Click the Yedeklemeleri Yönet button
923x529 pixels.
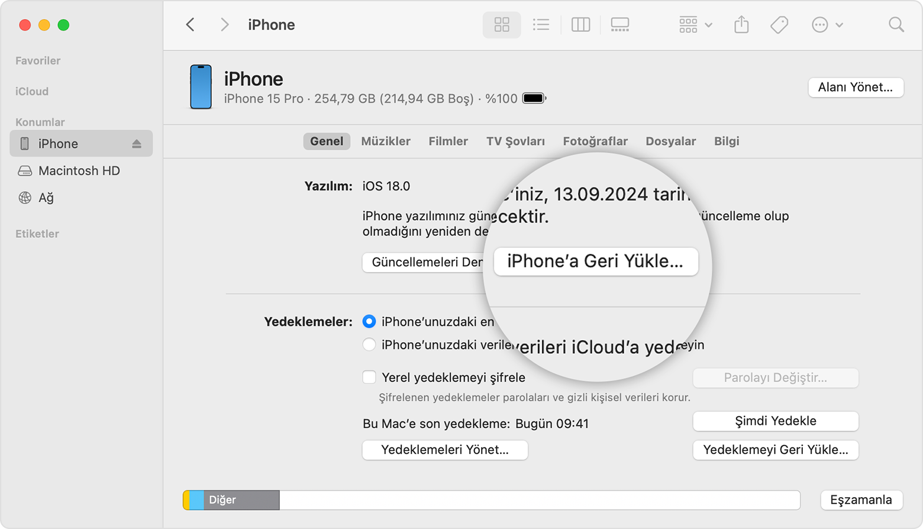(x=445, y=450)
